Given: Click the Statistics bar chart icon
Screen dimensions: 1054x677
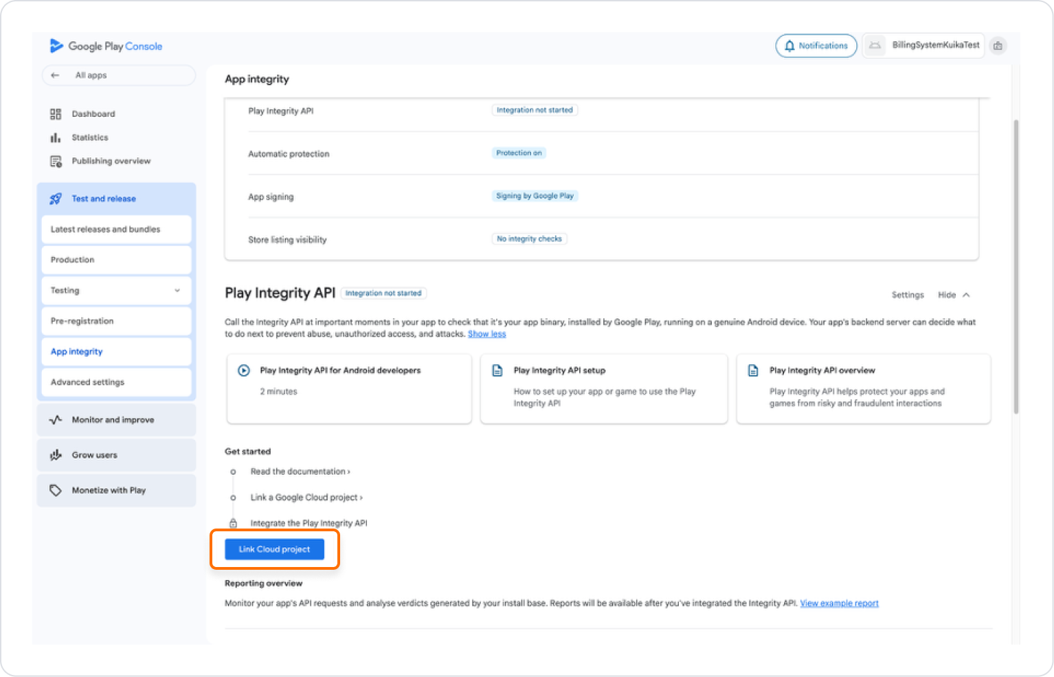Looking at the screenshot, I should pos(56,137).
